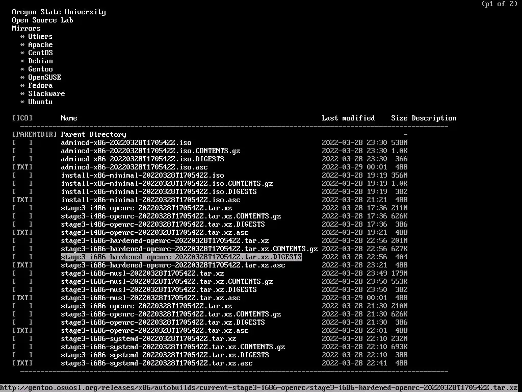Open the CentOS mirror link
Viewport: 522px width, 392px height.
(x=40, y=53)
